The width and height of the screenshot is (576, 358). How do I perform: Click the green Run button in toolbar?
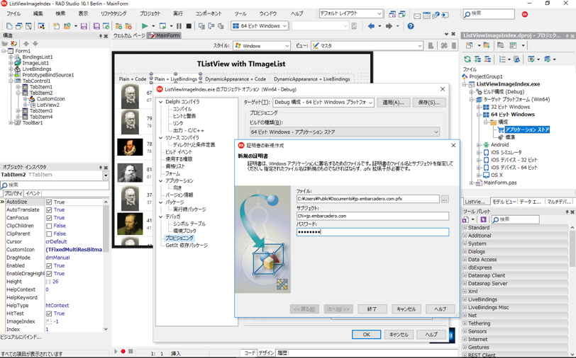pyautogui.click(x=145, y=26)
